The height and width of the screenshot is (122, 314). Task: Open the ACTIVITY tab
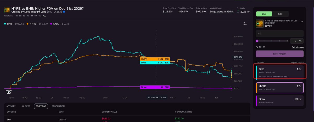[x=11, y=106]
